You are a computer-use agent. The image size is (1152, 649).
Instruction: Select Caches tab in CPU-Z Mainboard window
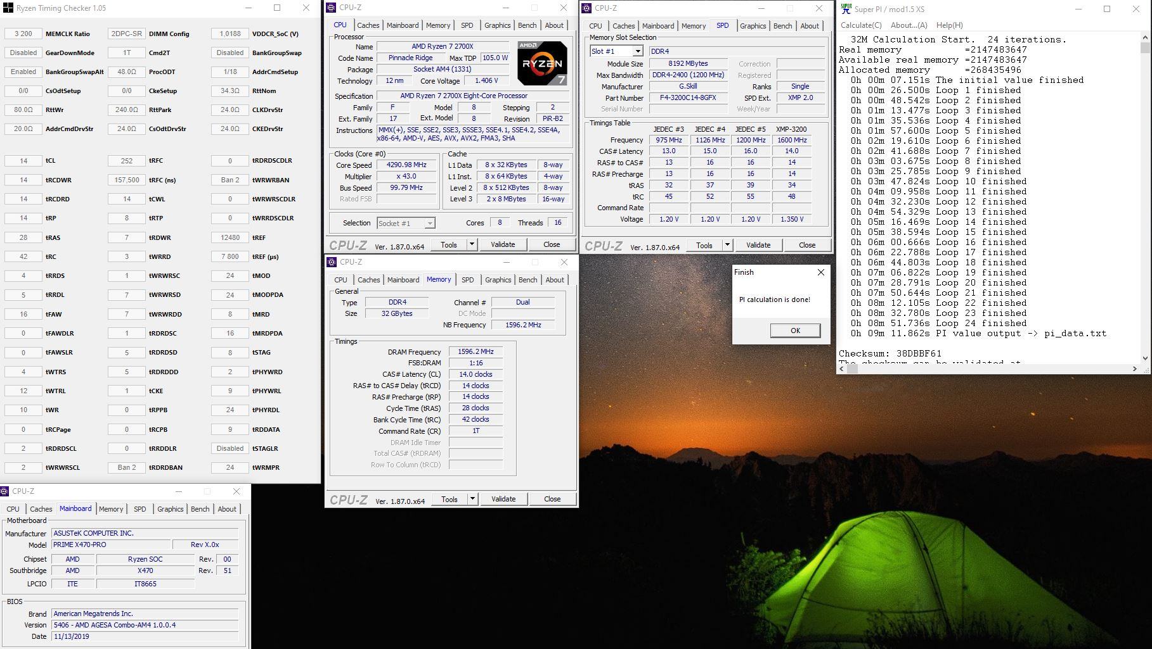point(41,509)
